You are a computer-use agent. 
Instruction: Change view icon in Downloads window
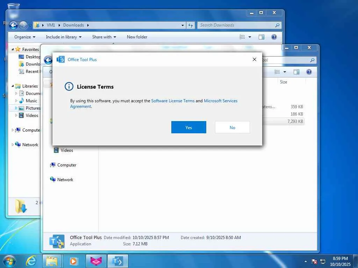pyautogui.click(x=242, y=37)
